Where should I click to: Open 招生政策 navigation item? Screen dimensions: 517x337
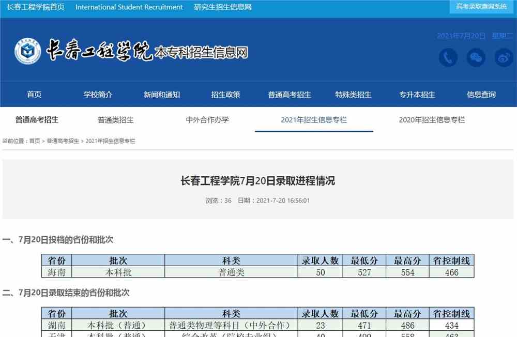coord(225,95)
